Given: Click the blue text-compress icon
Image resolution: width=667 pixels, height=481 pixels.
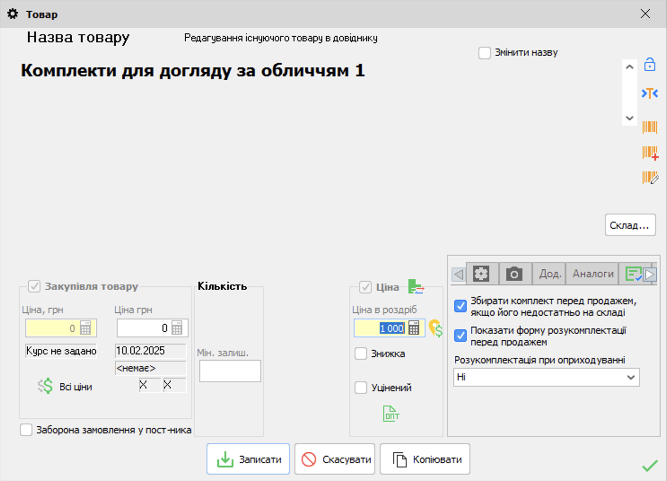Looking at the screenshot, I should tap(649, 93).
